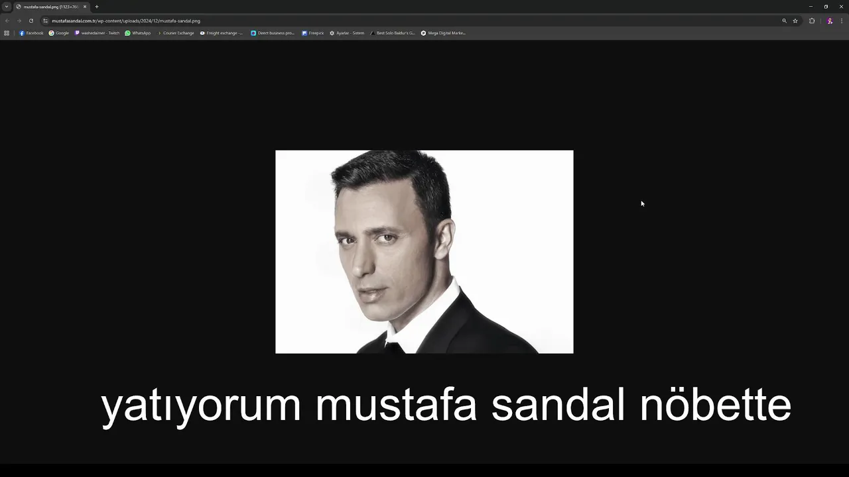The image size is (849, 477).
Task: Click the portrait image of the man
Action: click(424, 252)
